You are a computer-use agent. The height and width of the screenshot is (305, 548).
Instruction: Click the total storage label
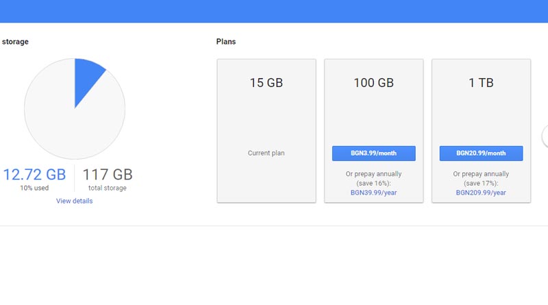point(108,188)
